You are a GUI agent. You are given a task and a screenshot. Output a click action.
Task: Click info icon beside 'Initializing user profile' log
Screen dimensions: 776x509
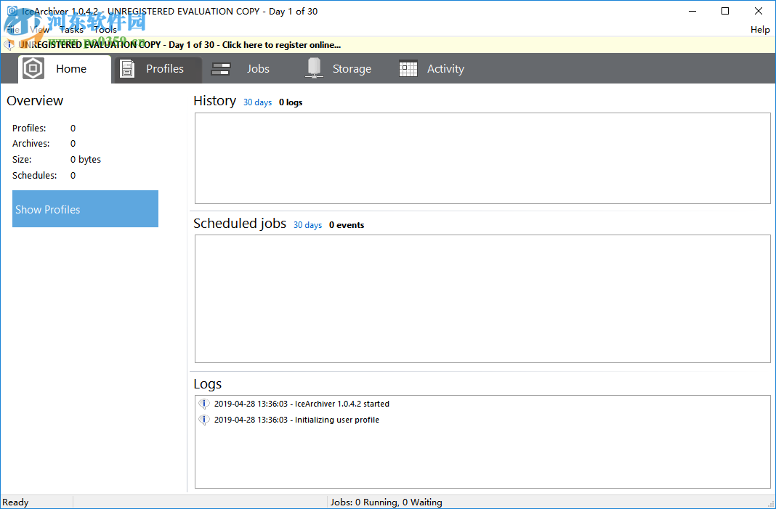point(204,420)
